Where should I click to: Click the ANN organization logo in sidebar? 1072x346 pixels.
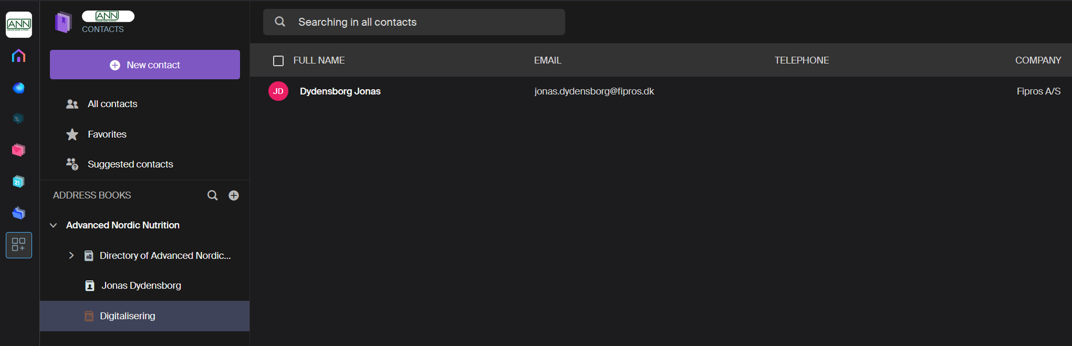[18, 25]
